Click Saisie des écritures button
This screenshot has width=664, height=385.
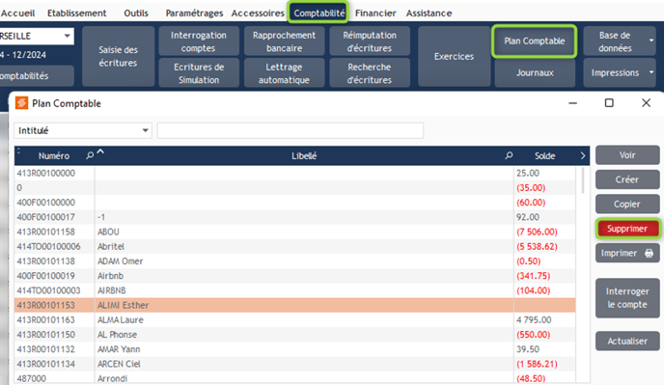(x=118, y=56)
